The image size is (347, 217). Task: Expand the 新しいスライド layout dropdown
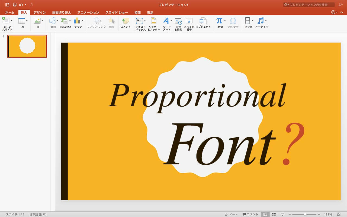pos(12,21)
